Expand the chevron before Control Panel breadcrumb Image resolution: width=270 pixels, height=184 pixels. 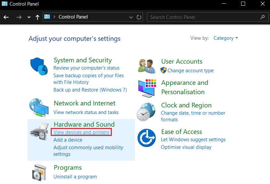(x=54, y=17)
